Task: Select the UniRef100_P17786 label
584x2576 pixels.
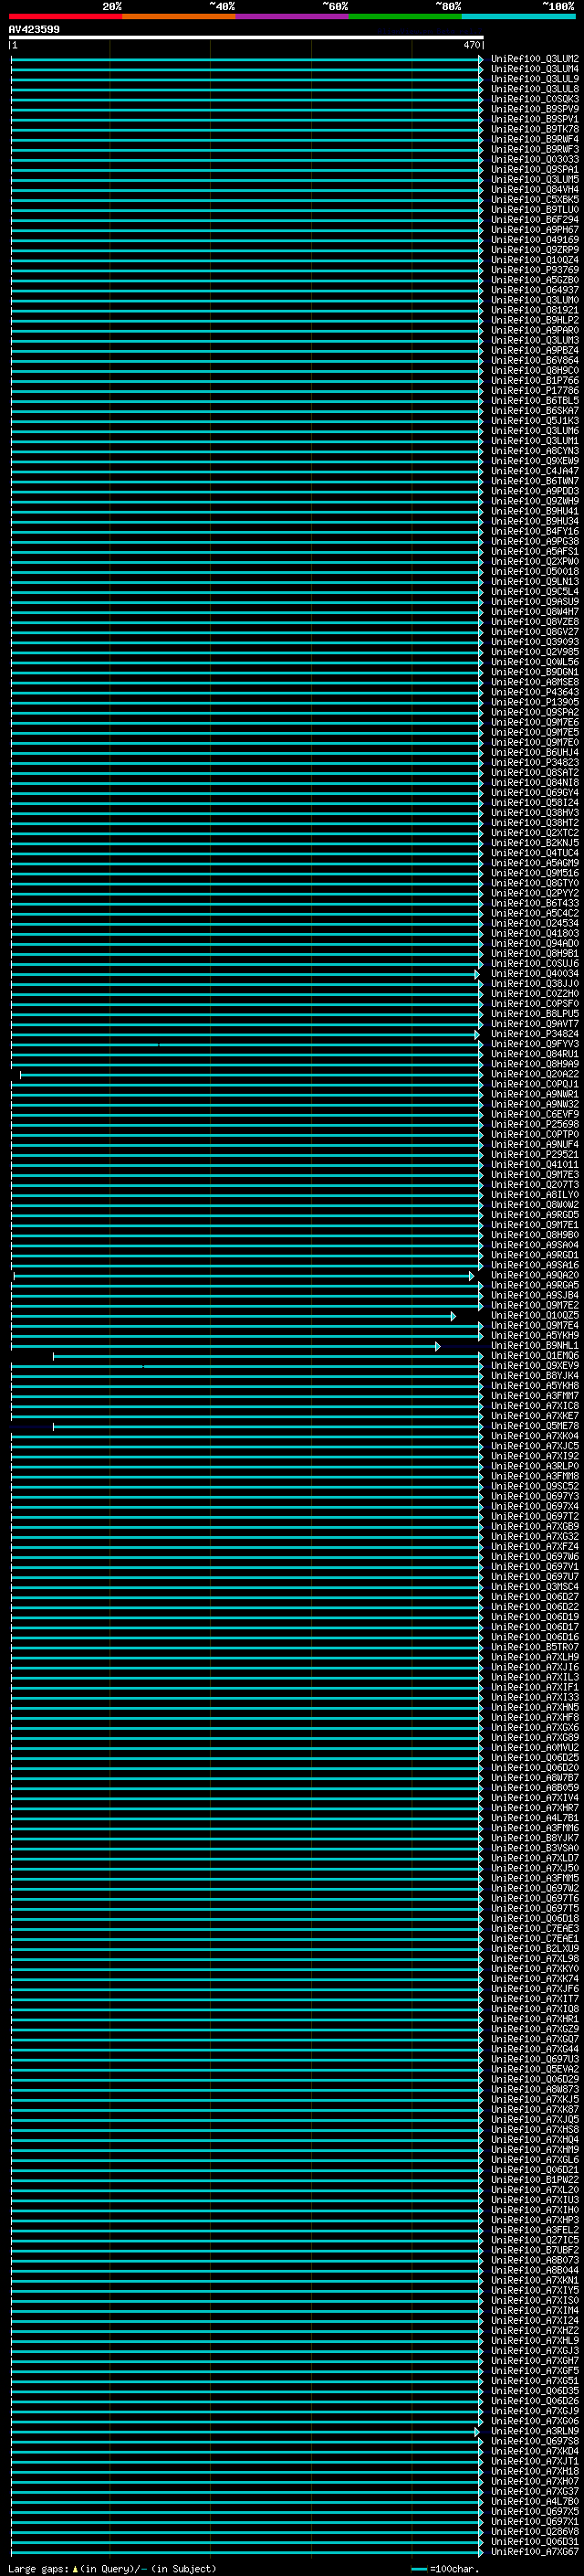Action: pyautogui.click(x=535, y=391)
